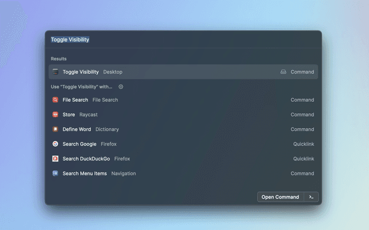This screenshot has width=369, height=230.
Task: Select the Toggle Visibility result text
Action: click(81, 72)
